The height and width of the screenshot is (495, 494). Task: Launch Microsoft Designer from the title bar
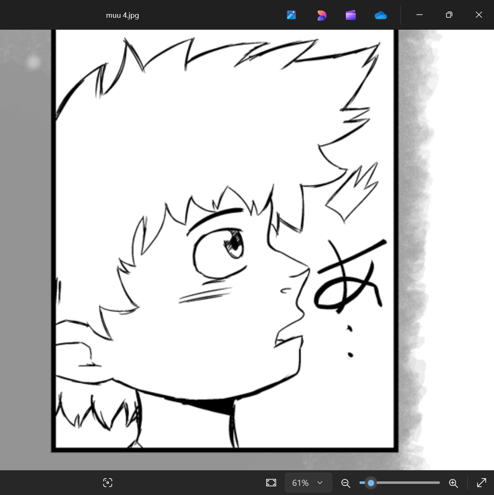pyautogui.click(x=321, y=15)
